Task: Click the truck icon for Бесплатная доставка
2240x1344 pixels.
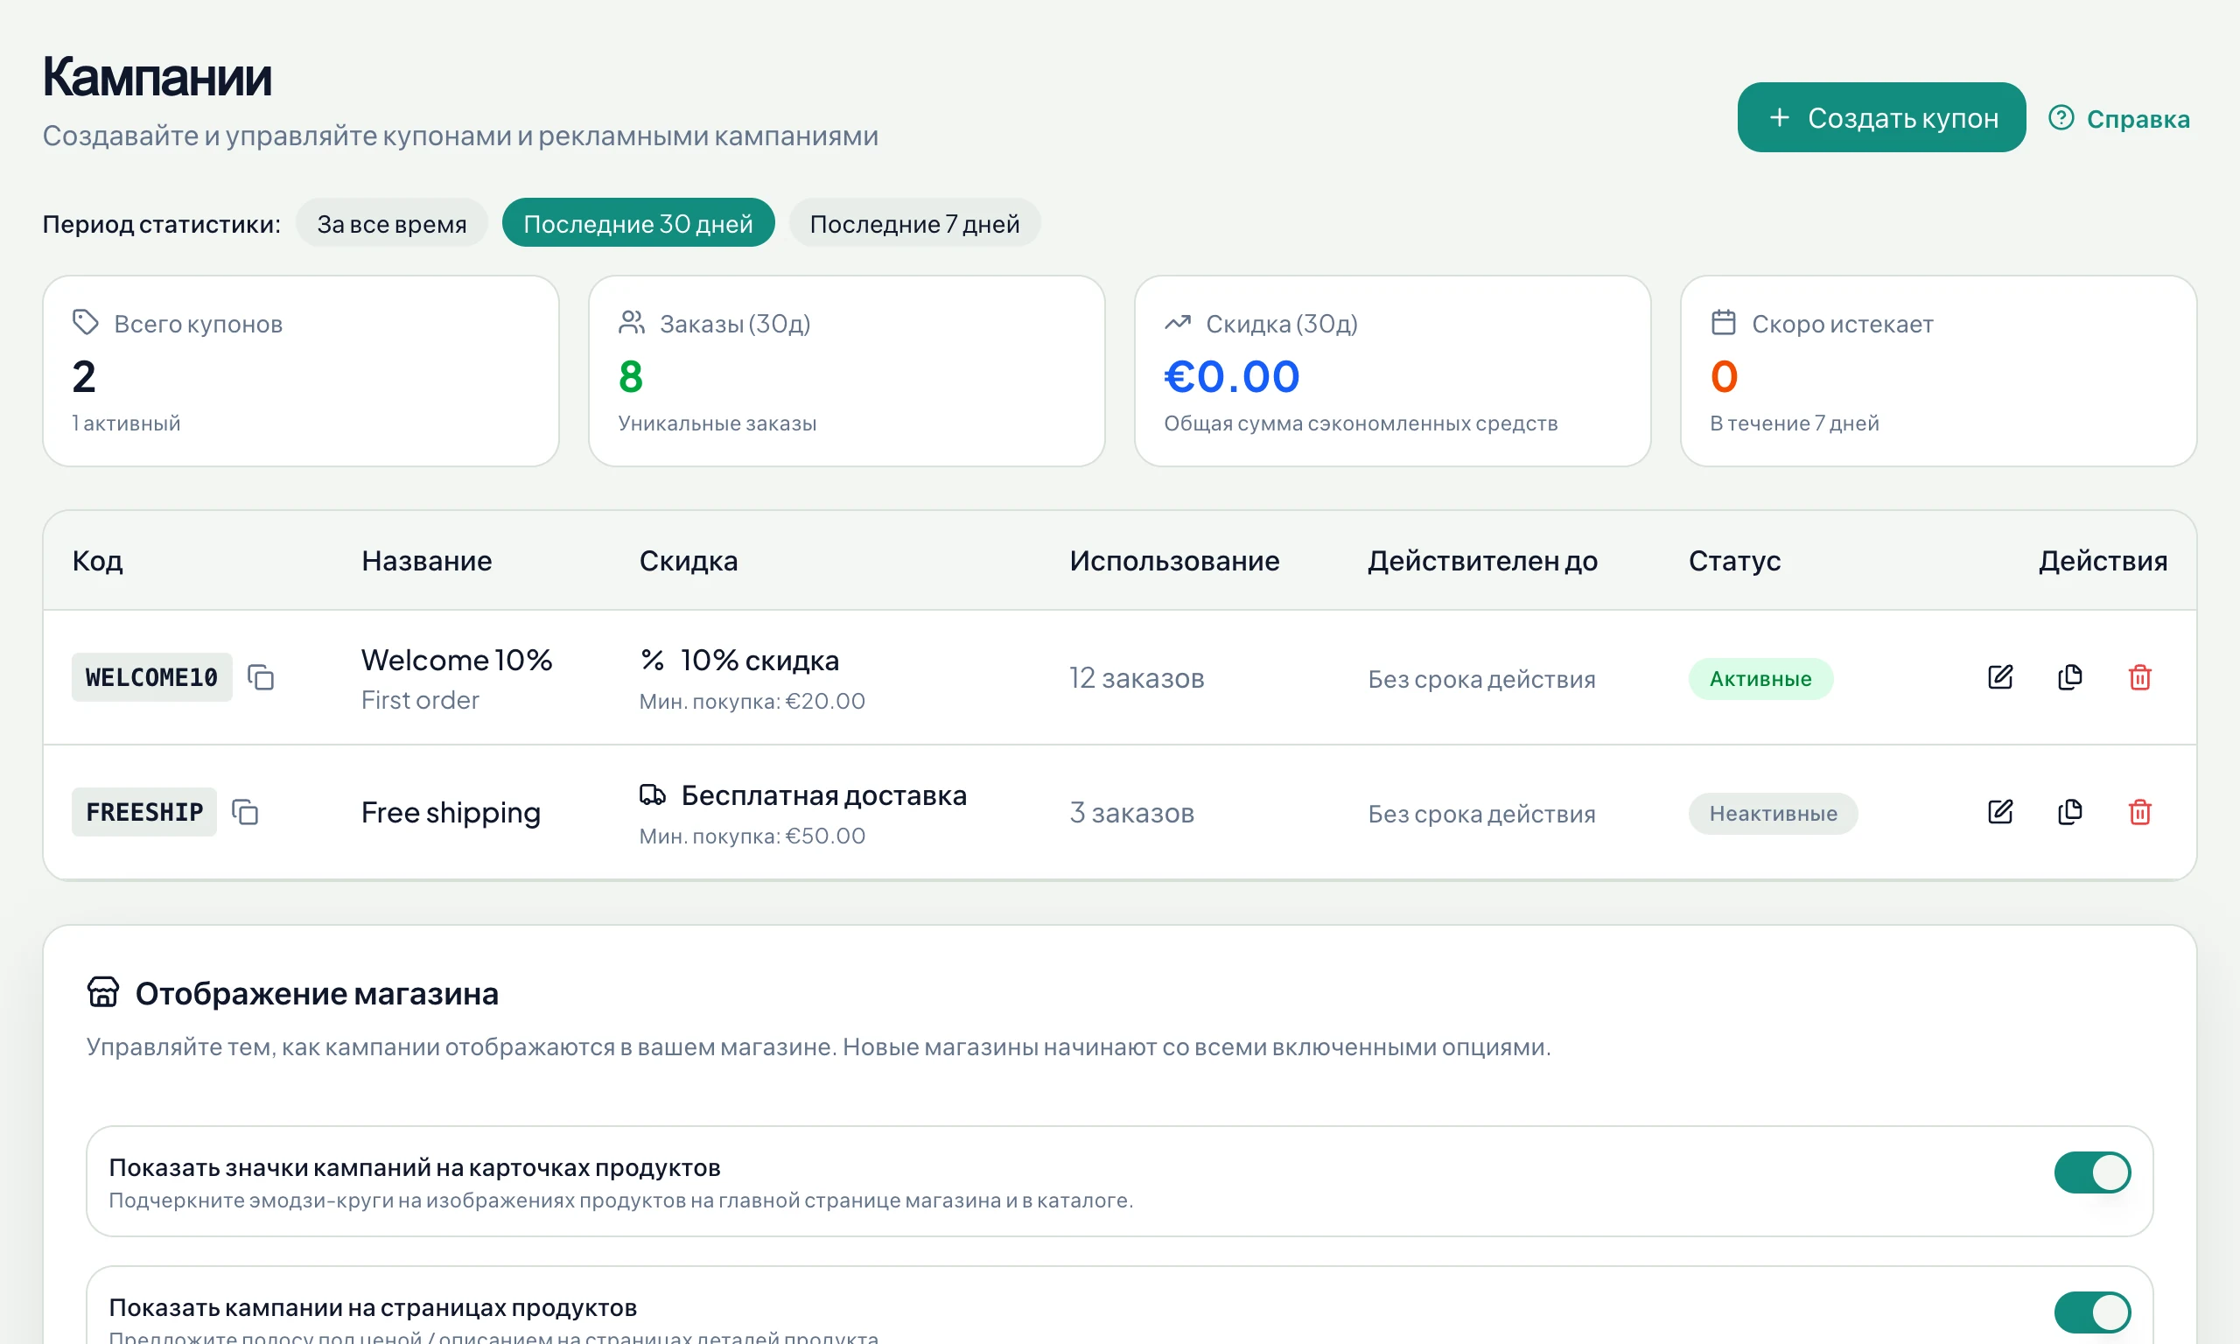Action: (653, 795)
